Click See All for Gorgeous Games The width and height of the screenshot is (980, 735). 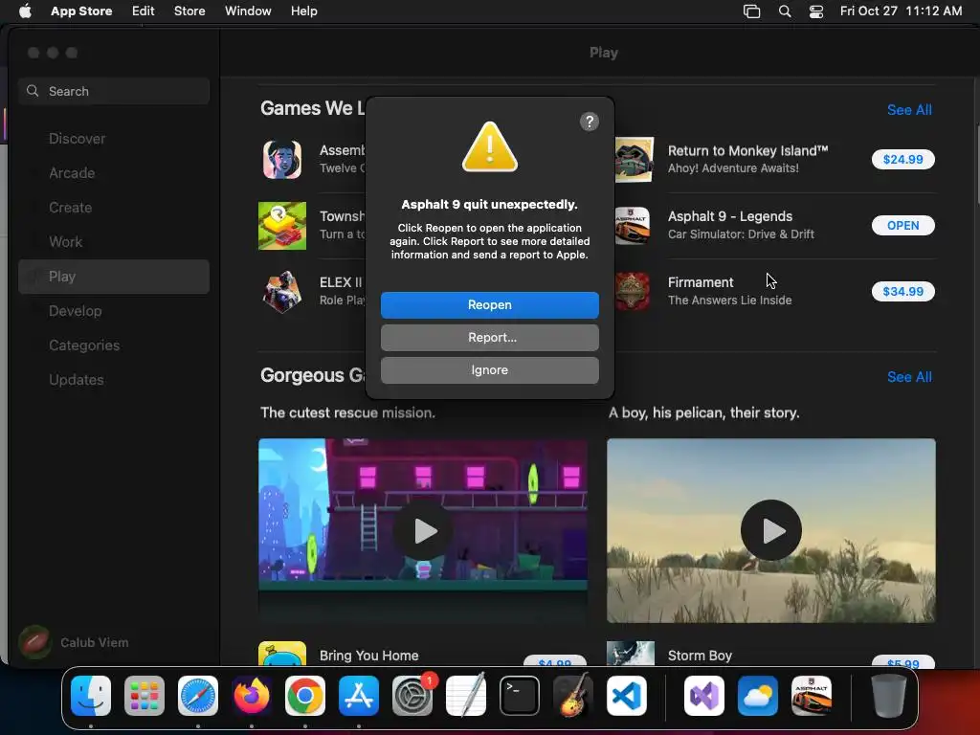[909, 377]
